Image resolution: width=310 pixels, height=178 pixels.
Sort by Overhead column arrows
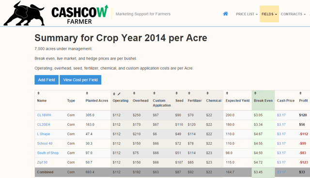click(134, 93)
